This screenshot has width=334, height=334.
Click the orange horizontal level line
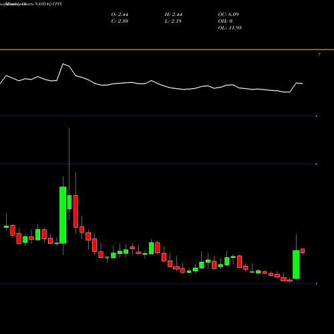pos(167,49)
